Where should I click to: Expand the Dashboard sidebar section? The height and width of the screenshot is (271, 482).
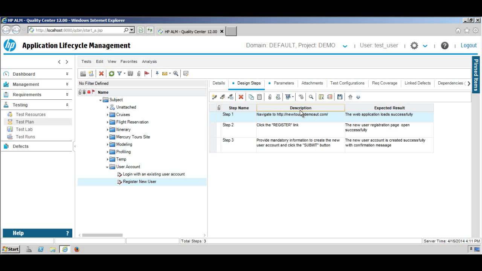pyautogui.click(x=67, y=74)
